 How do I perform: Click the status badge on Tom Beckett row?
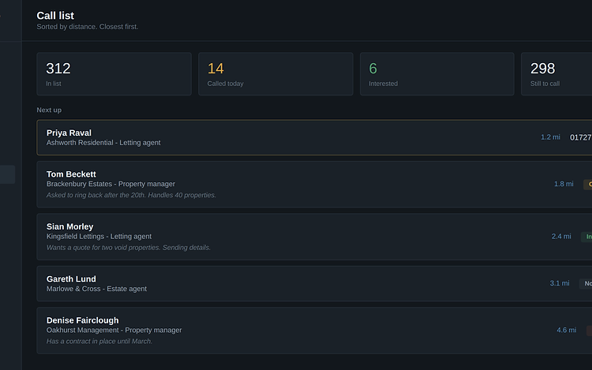[588, 184]
